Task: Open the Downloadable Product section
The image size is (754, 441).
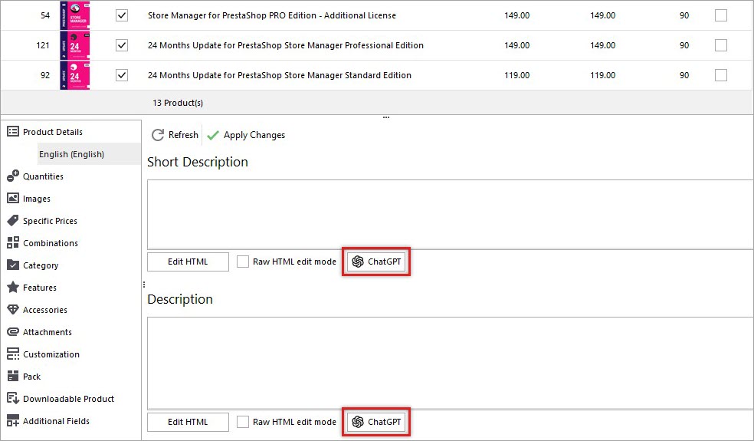Action: click(70, 398)
